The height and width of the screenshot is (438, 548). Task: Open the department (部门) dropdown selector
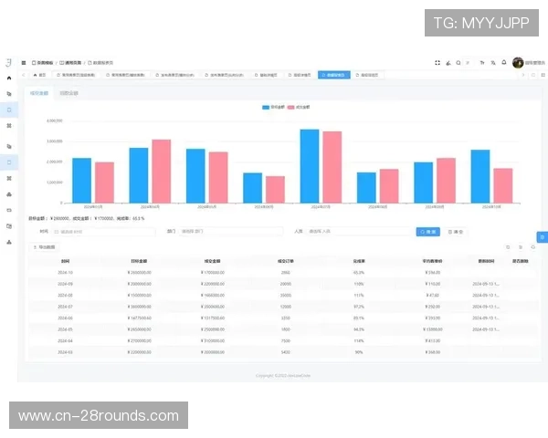point(228,232)
